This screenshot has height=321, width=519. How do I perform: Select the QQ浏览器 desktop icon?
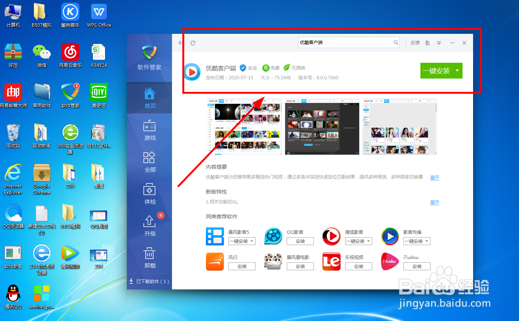(13, 217)
